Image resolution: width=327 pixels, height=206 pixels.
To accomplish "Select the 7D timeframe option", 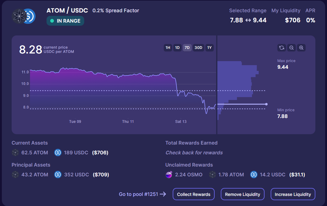I will click(187, 48).
